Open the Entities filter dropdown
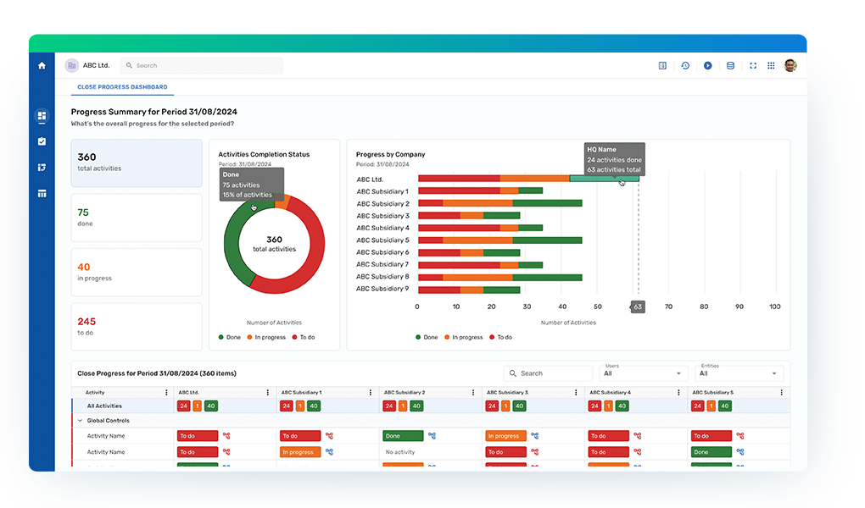The image size is (865, 508). pos(739,373)
